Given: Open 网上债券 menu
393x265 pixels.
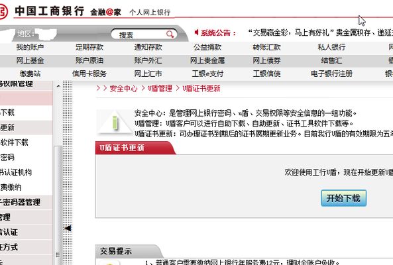Looking at the screenshot, I should coord(266,60).
